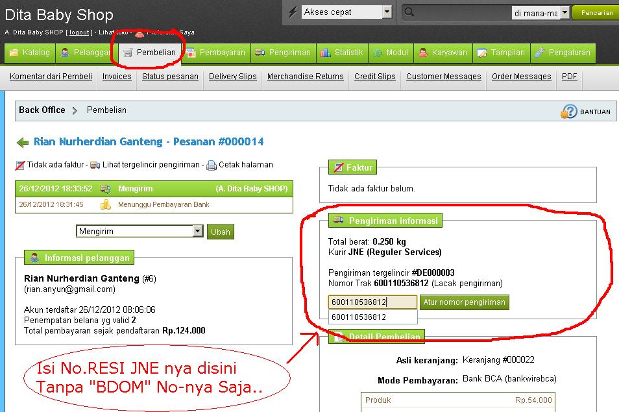This screenshot has height=412, width=619.
Task: Click the Faktur panel header icon
Action: pyautogui.click(x=338, y=167)
